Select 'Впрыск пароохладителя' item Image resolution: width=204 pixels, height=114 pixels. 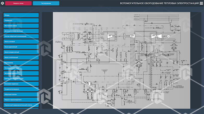coord(21,100)
